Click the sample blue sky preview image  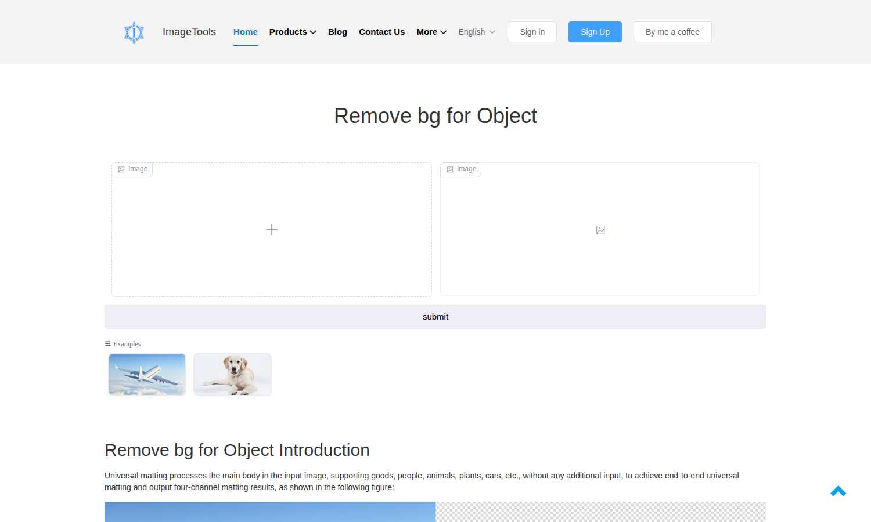click(x=270, y=512)
